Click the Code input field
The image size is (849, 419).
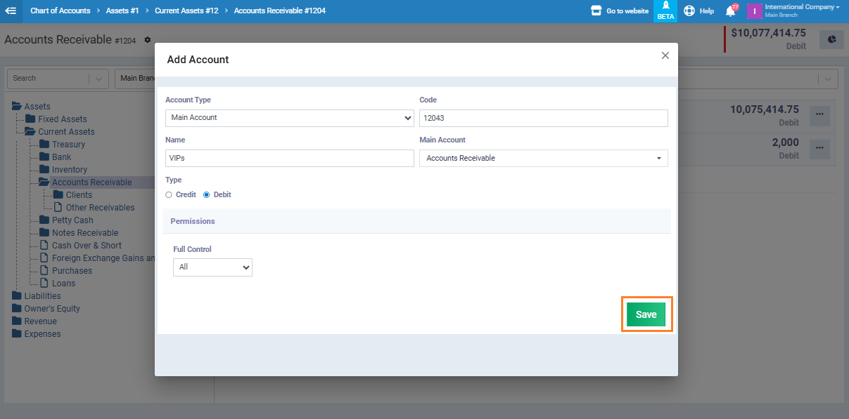click(x=543, y=118)
